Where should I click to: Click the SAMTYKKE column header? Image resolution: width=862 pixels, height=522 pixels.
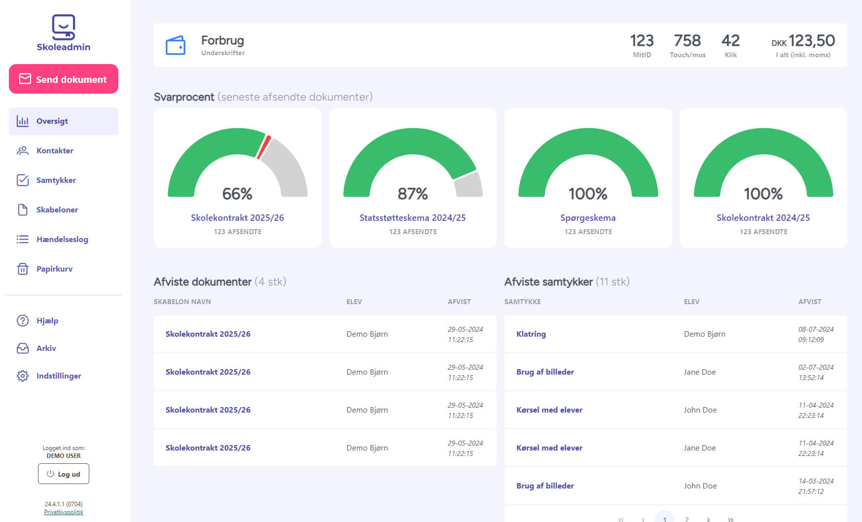pos(523,302)
